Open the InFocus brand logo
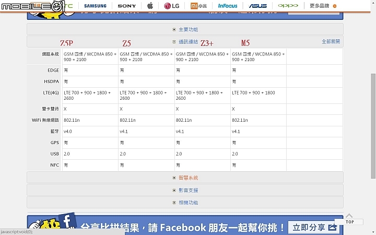This screenshot has height=235, width=376. pyautogui.click(x=228, y=6)
